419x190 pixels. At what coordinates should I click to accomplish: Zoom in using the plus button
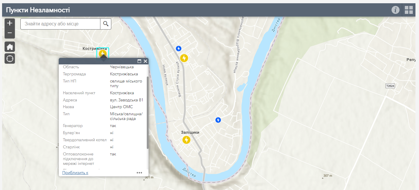pos(10,23)
